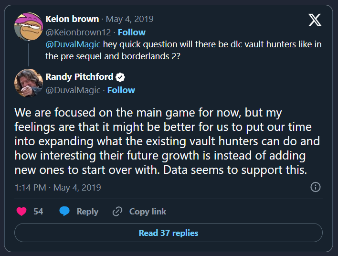Like the tweet with heart icon
This screenshot has height=256, width=338.
pos(21,212)
